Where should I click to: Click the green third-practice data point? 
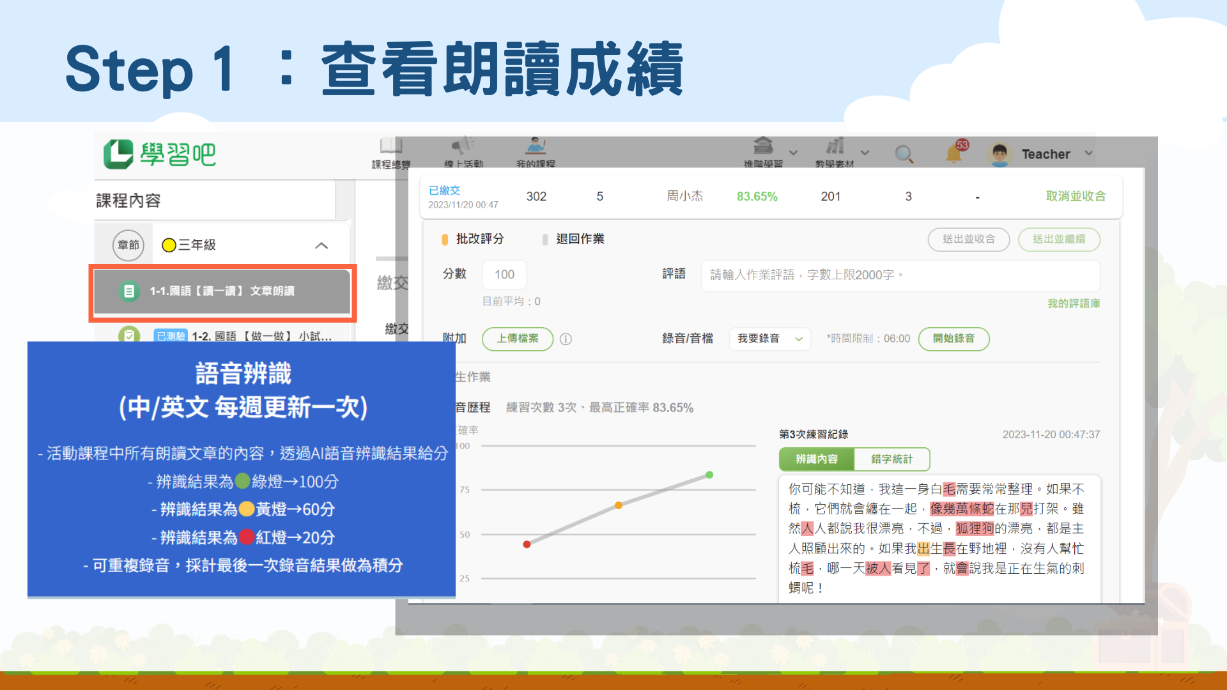pos(709,475)
